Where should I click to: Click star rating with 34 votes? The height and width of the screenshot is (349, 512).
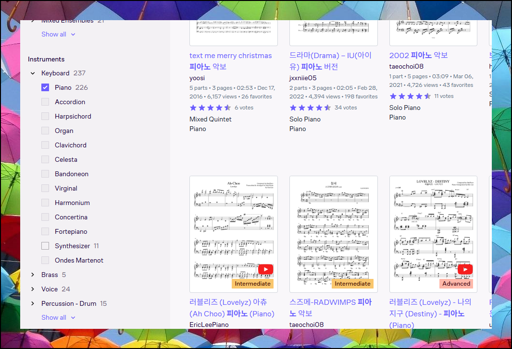click(310, 108)
